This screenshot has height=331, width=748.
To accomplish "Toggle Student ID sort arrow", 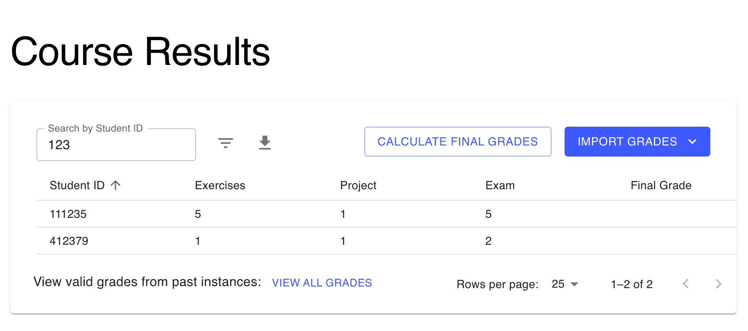I will click(116, 186).
